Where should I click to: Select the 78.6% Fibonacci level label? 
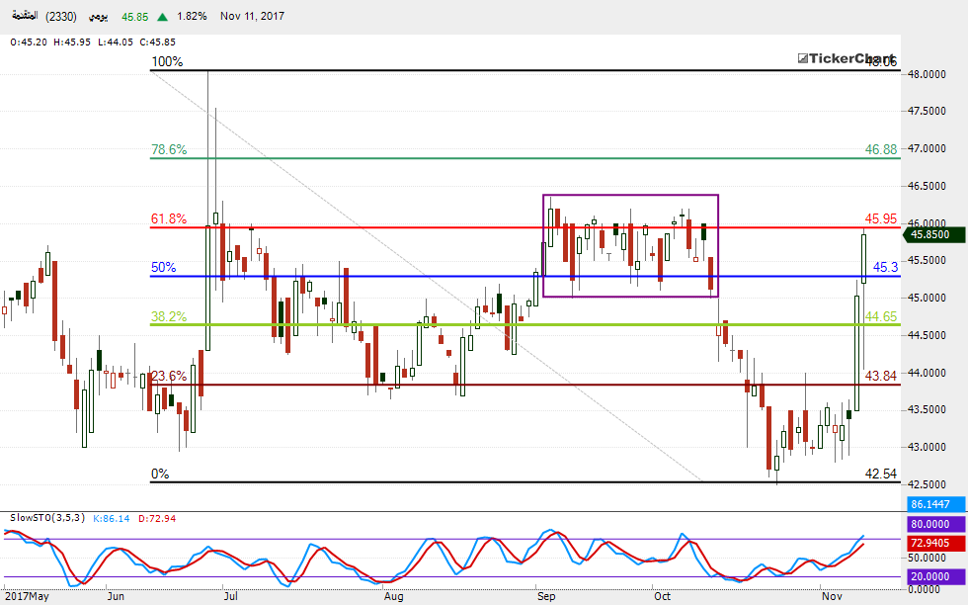pyautogui.click(x=169, y=150)
